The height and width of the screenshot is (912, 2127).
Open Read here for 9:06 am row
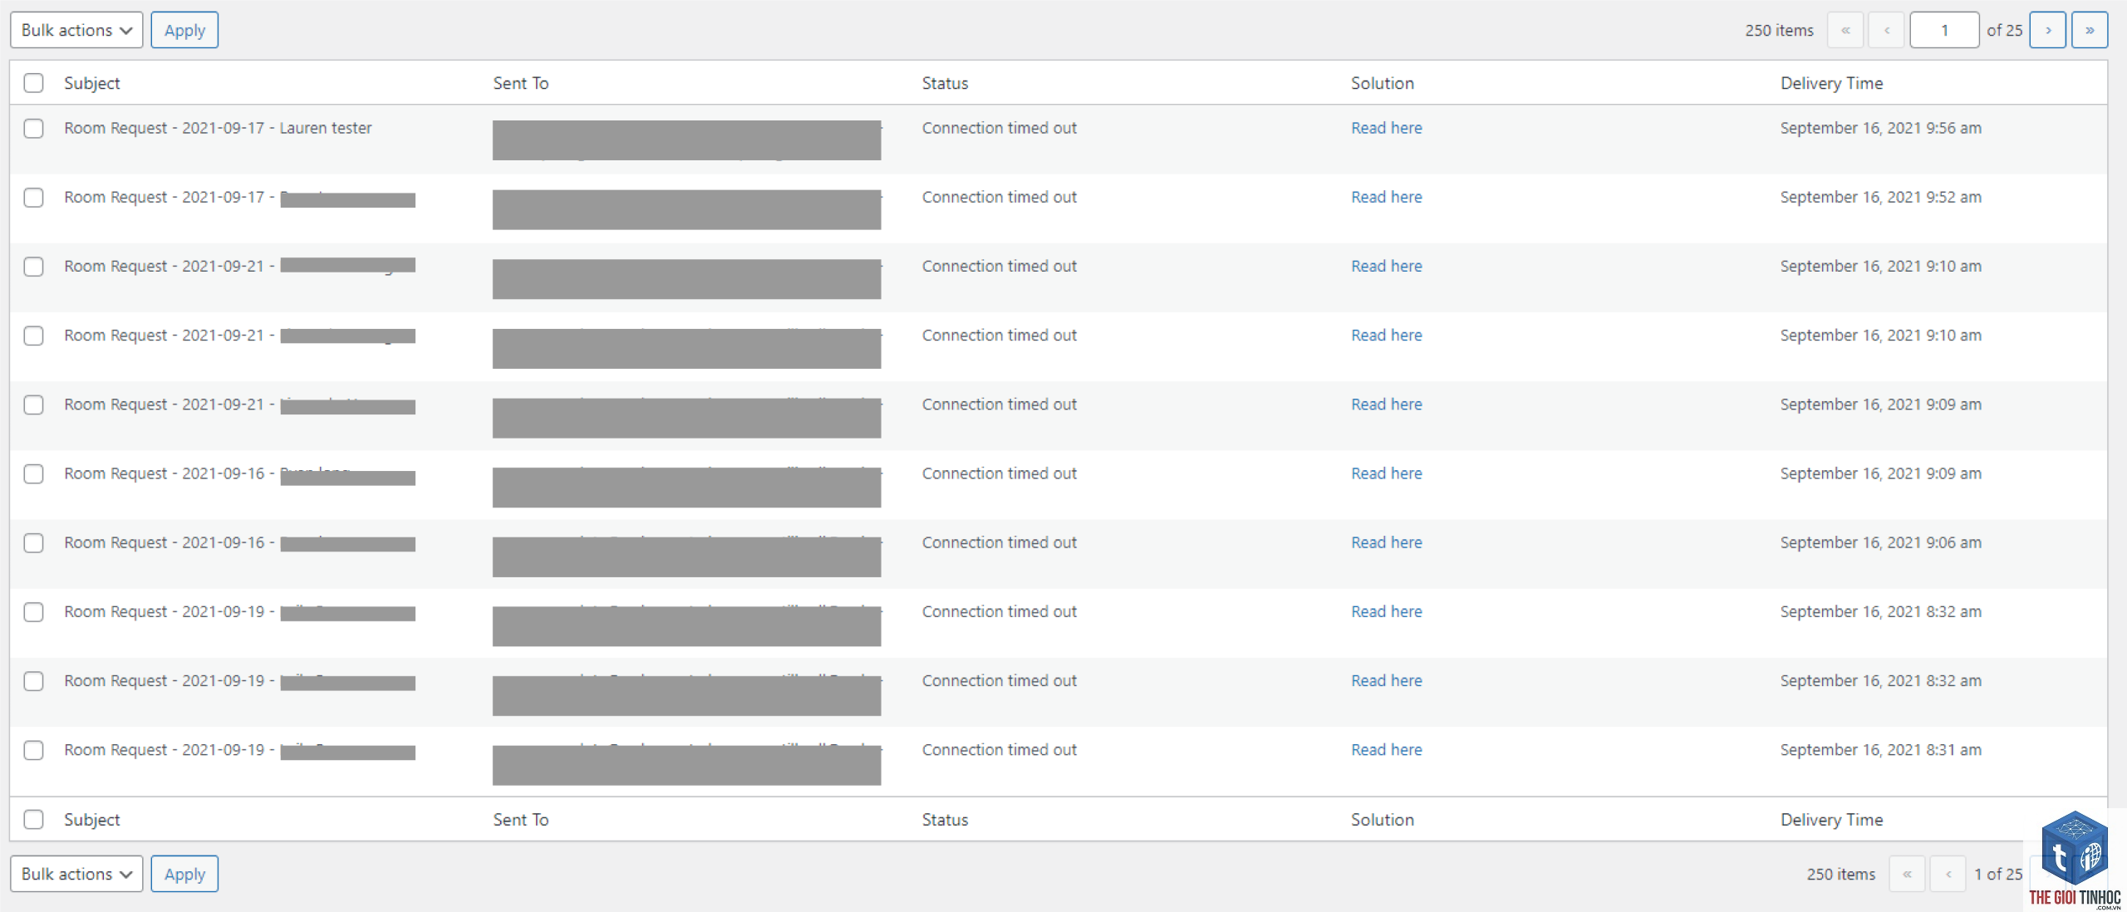click(x=1386, y=542)
